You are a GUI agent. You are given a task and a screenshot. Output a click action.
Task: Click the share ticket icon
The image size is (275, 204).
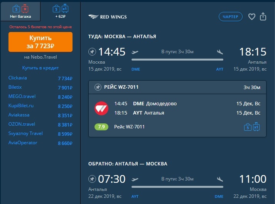[263, 17]
